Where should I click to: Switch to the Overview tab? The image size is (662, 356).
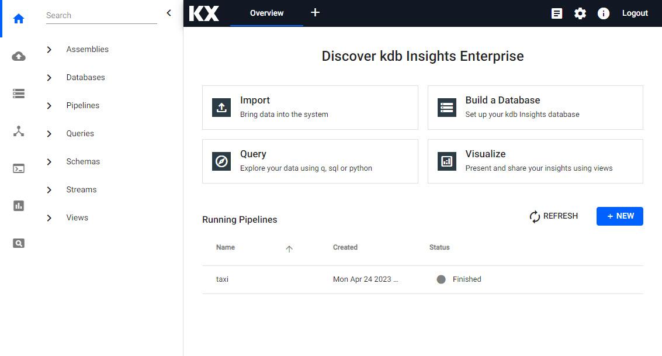266,13
